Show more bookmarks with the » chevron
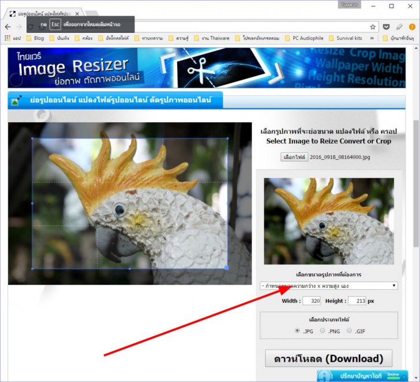420x382 pixels. (x=372, y=38)
